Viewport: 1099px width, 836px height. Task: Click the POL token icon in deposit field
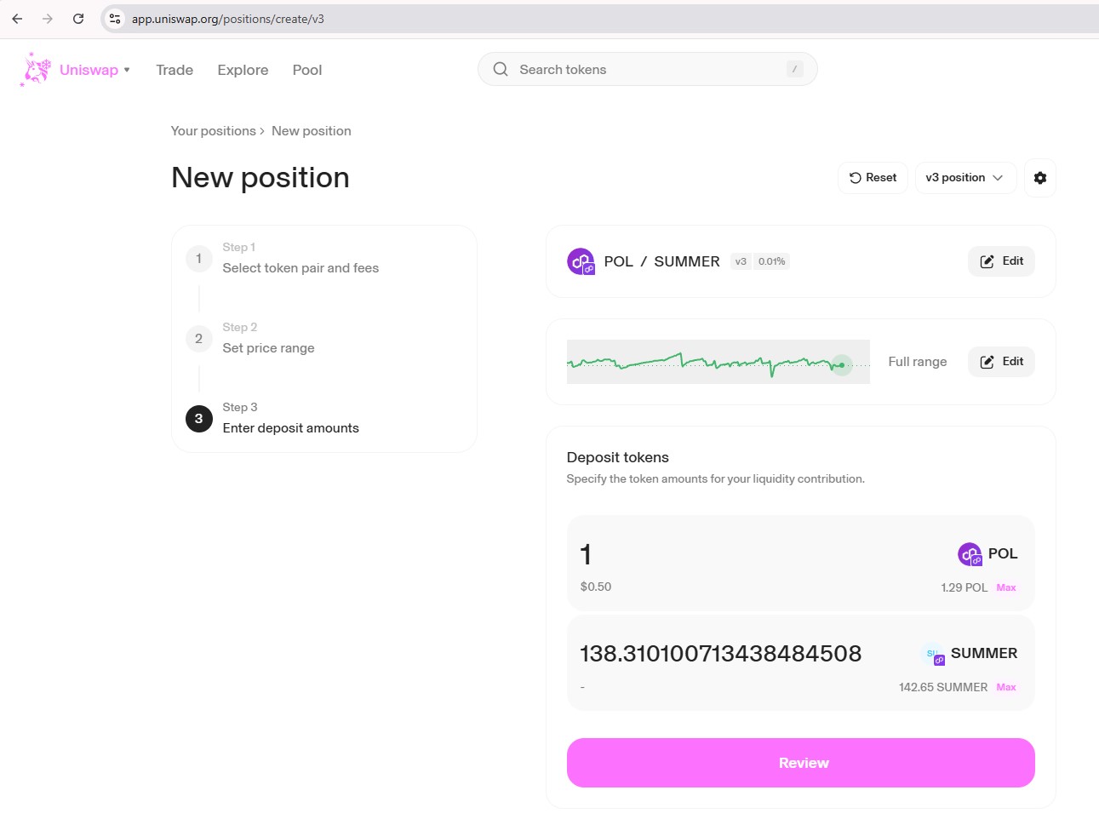[x=970, y=554]
